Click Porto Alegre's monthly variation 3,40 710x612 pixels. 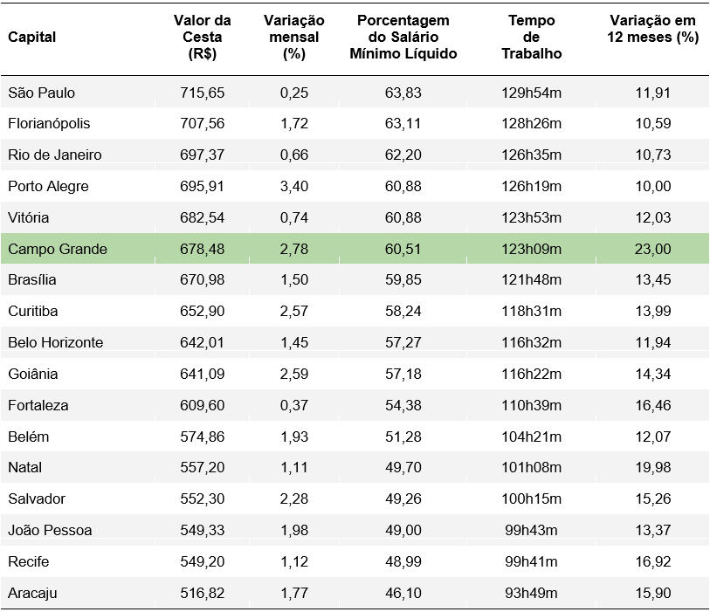293,186
